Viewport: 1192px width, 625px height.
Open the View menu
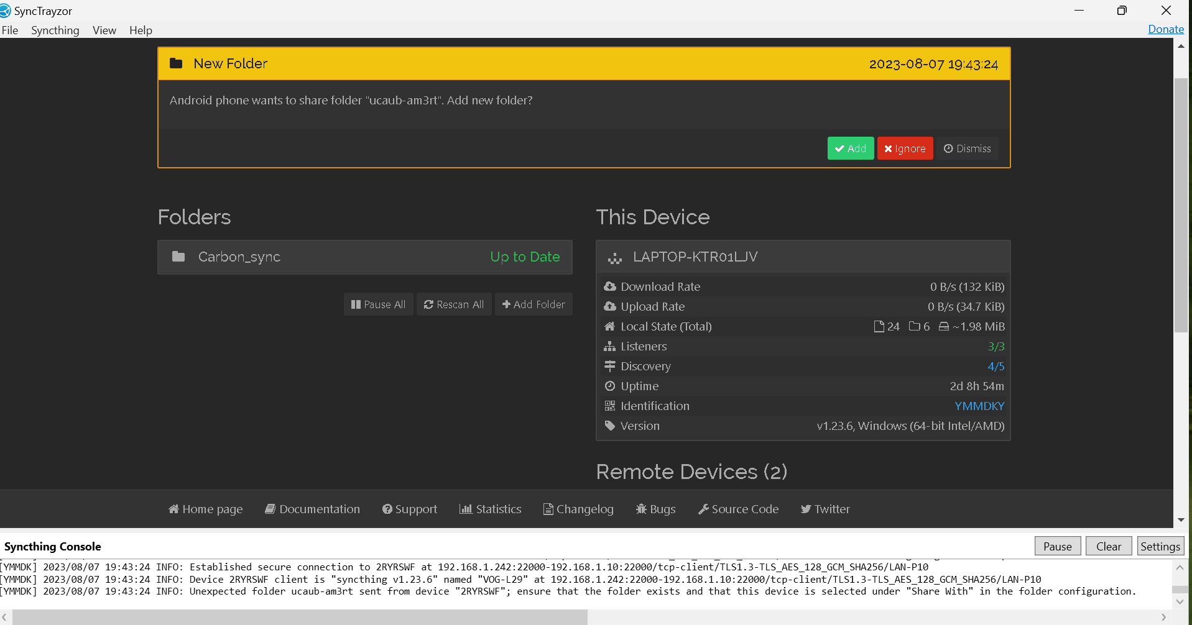(x=104, y=30)
